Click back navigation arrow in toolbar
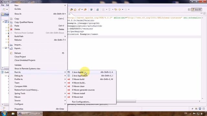This screenshot has width=207, height=116. pyautogui.click(x=120, y=9)
